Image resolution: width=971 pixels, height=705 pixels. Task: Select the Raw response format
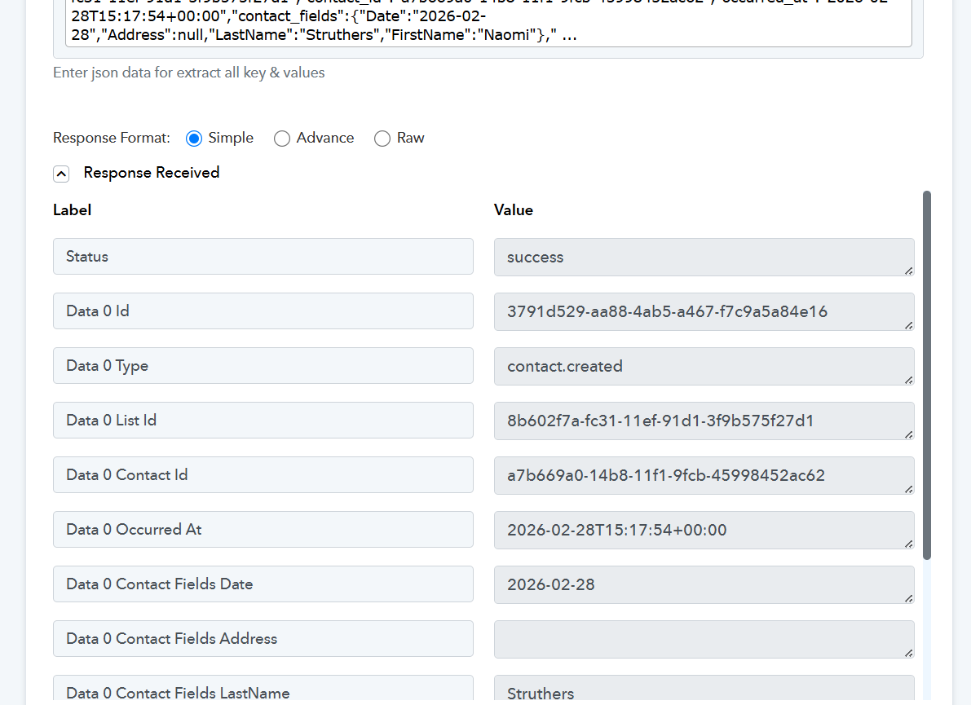click(x=382, y=139)
